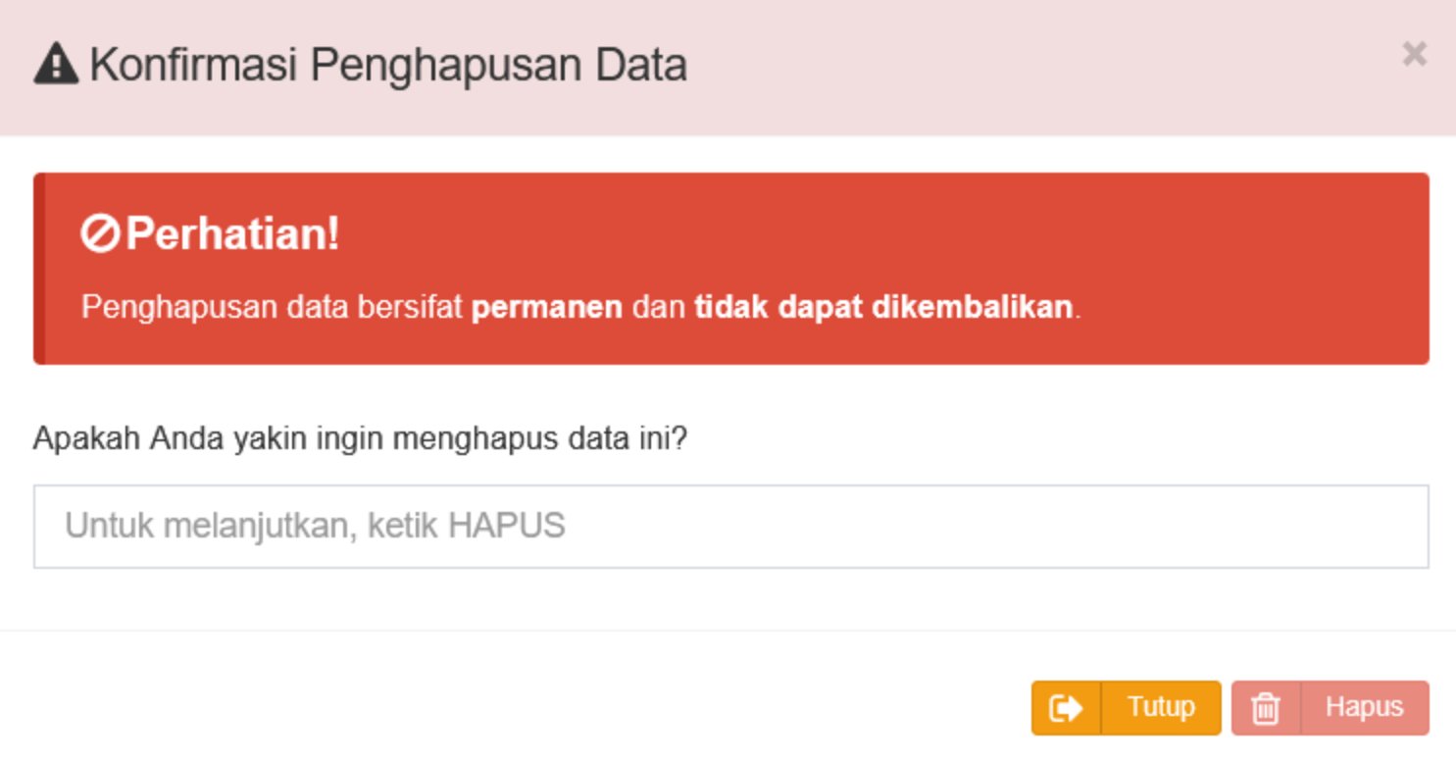Viewport: 1456px width, 763px height.
Task: Select the text box labeled Untuk melanjutkan, ketik HAPUS
Action: pos(730,526)
